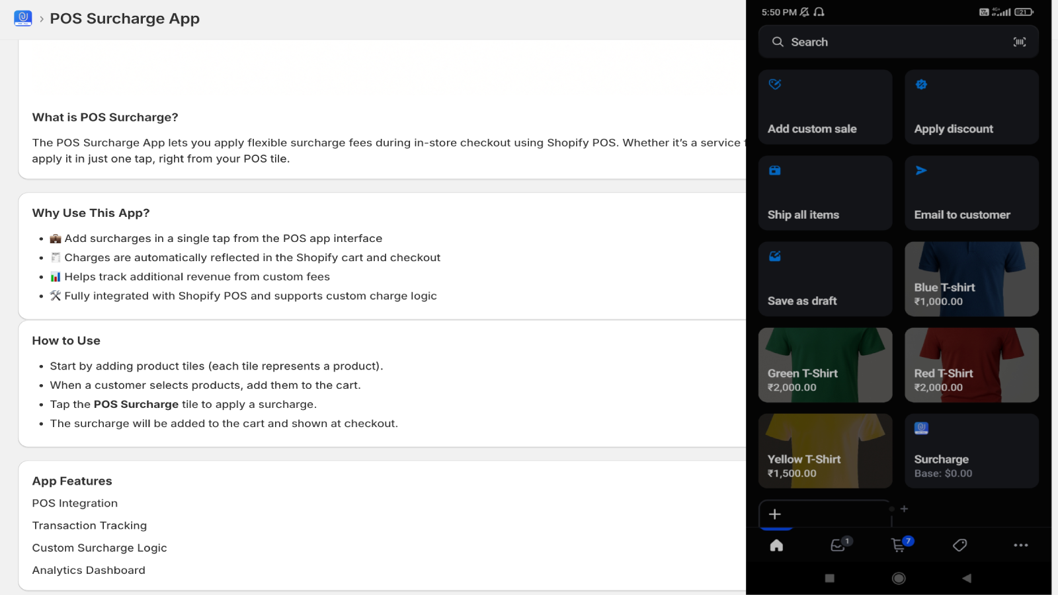Select the Green T-Shirt product tile

tap(825, 364)
